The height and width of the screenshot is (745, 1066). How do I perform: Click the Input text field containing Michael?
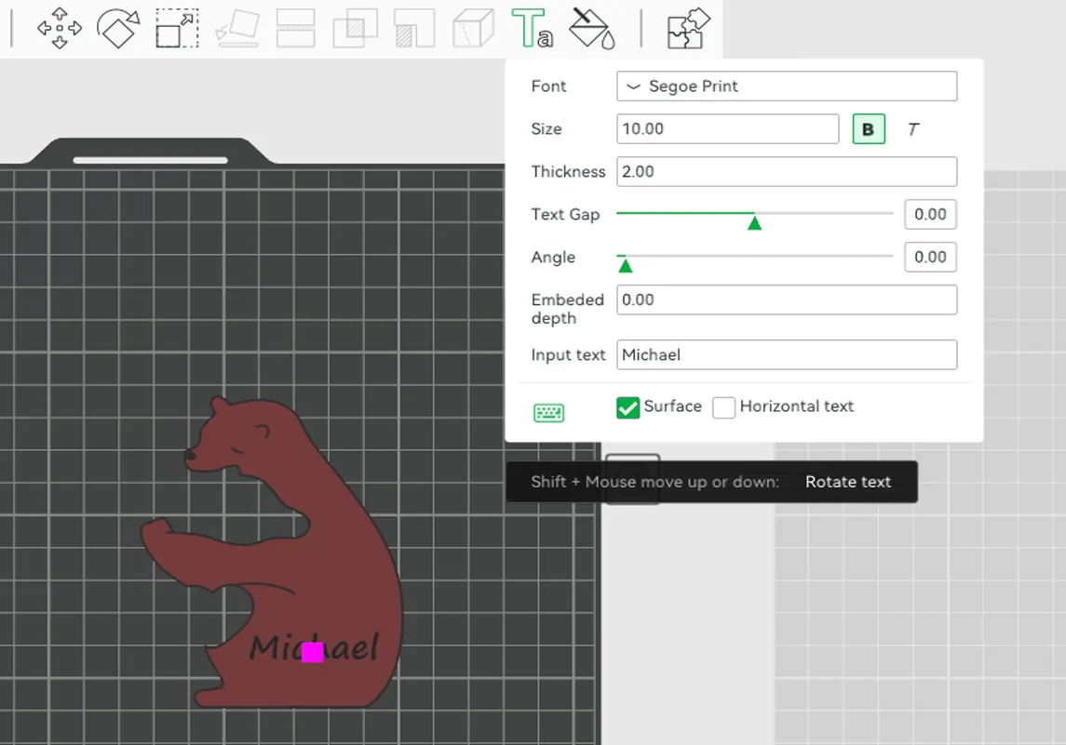(x=786, y=355)
